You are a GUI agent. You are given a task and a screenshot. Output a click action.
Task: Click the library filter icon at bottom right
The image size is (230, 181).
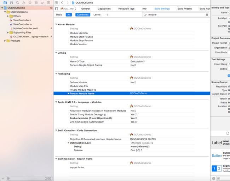pyautogui.click(x=219, y=179)
